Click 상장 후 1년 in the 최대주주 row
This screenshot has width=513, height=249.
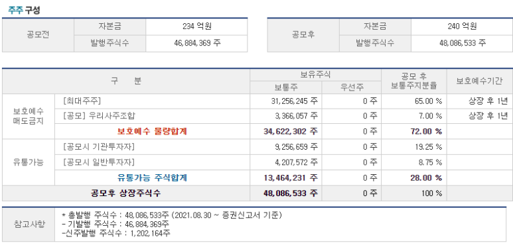[488, 101]
